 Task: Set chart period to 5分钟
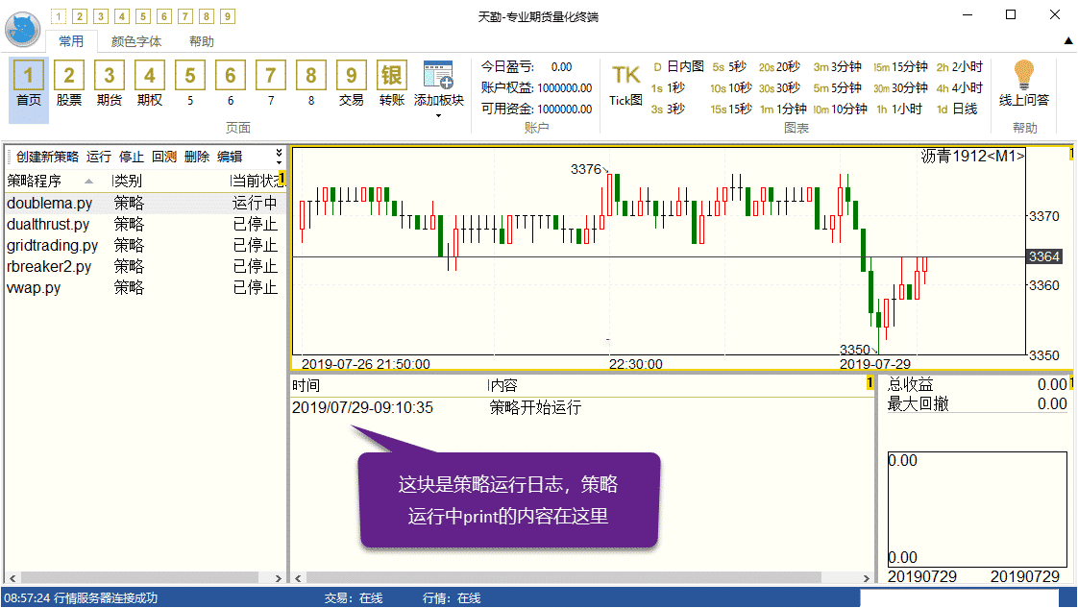pos(836,88)
